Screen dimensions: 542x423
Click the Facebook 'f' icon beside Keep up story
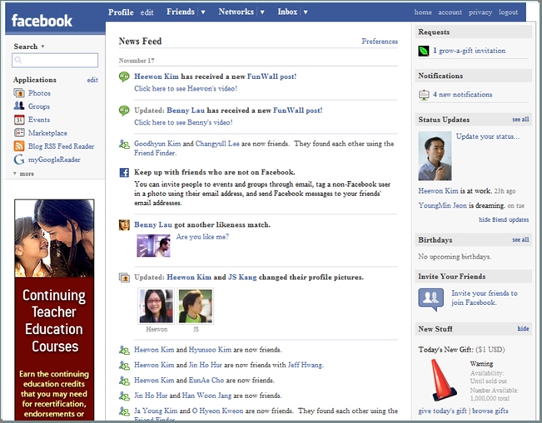(124, 173)
